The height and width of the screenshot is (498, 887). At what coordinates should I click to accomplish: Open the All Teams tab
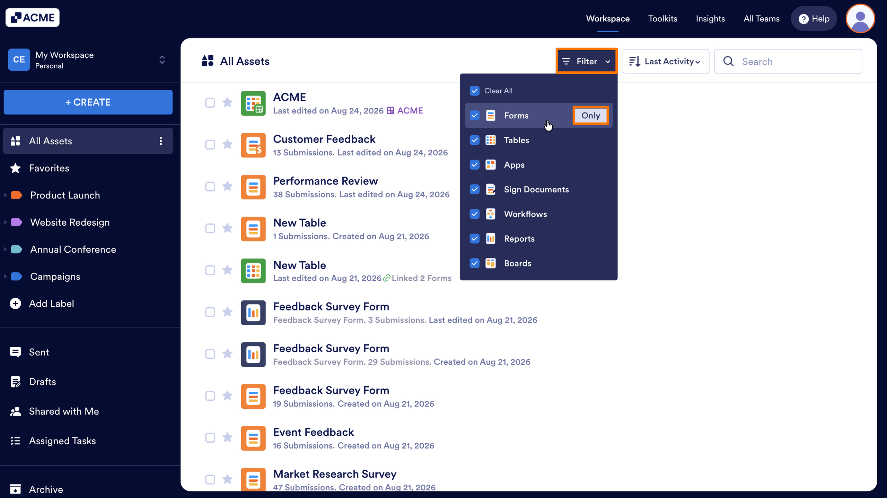[762, 19]
